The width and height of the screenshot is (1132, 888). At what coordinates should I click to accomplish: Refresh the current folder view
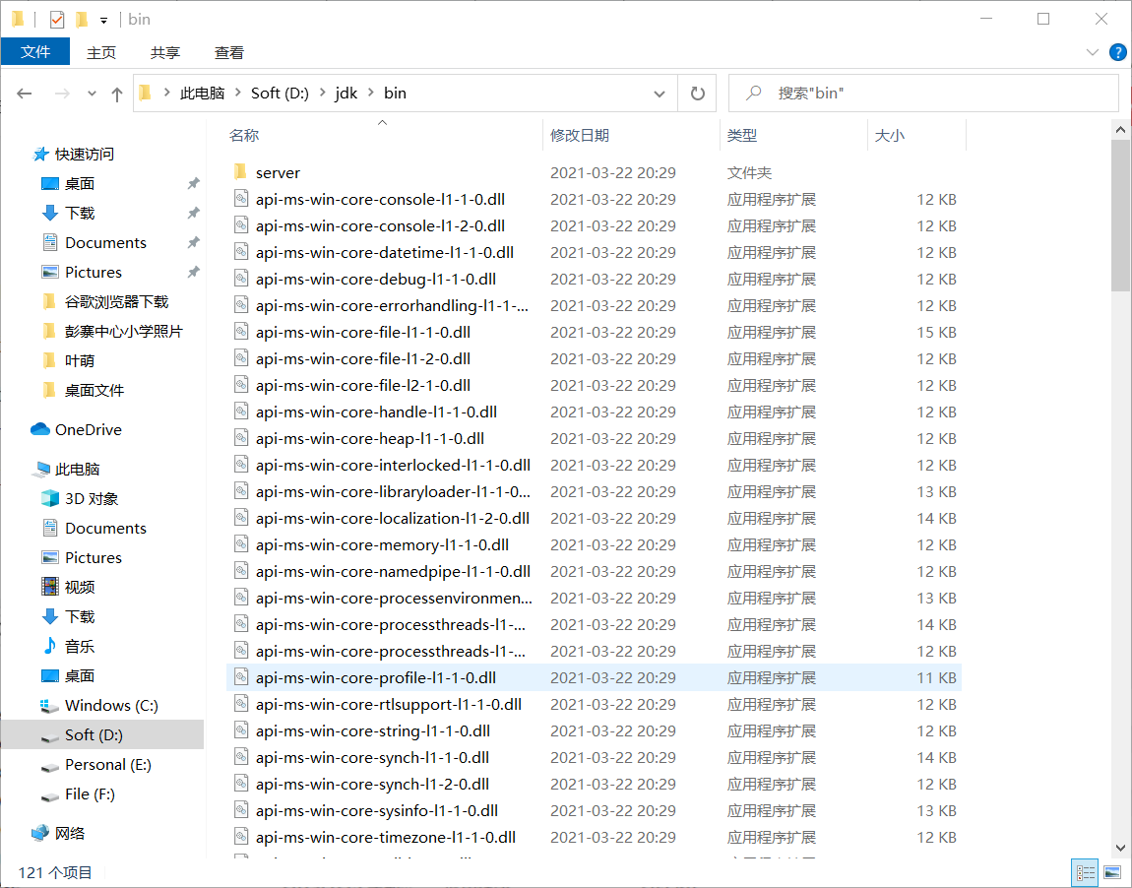[698, 94]
